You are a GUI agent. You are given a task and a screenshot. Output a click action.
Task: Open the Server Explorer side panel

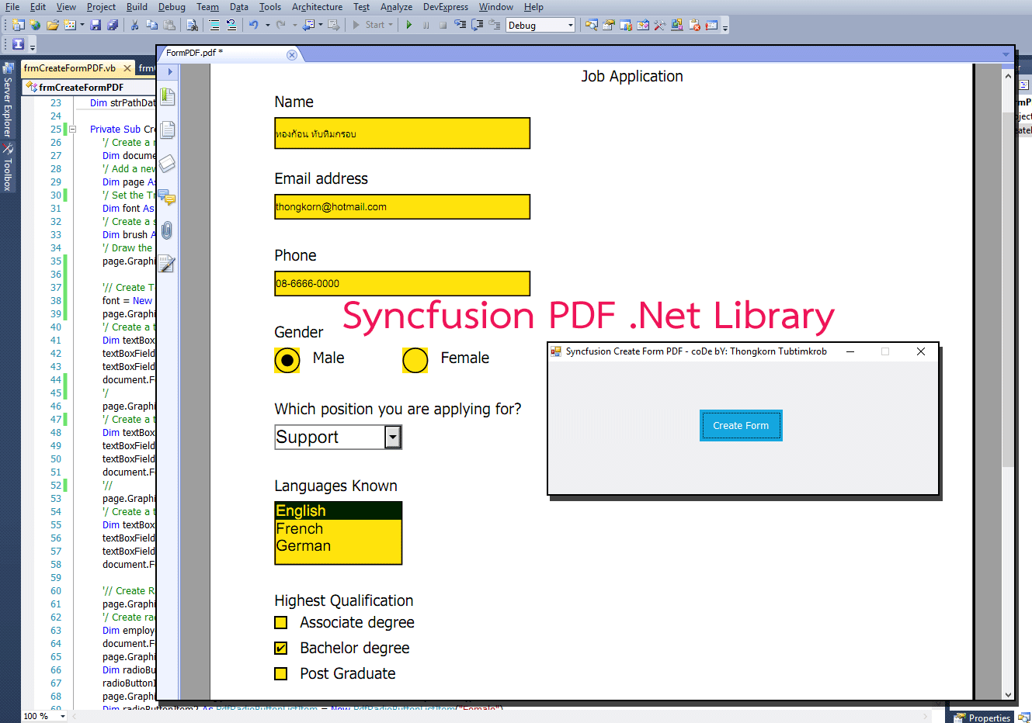[x=8, y=100]
